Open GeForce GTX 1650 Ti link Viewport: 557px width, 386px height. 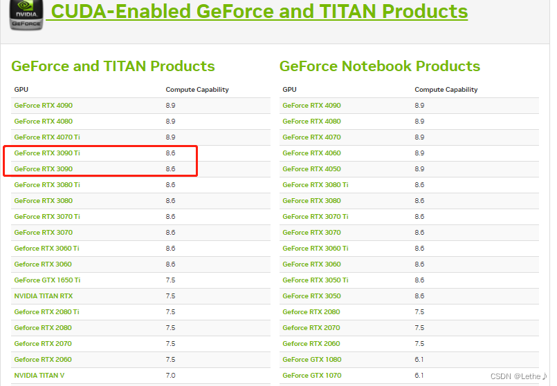click(x=47, y=280)
